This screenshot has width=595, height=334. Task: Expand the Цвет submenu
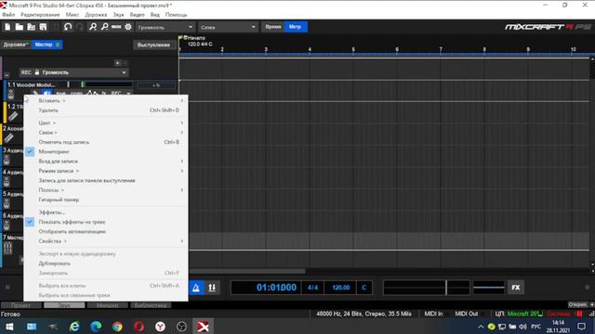[106, 123]
